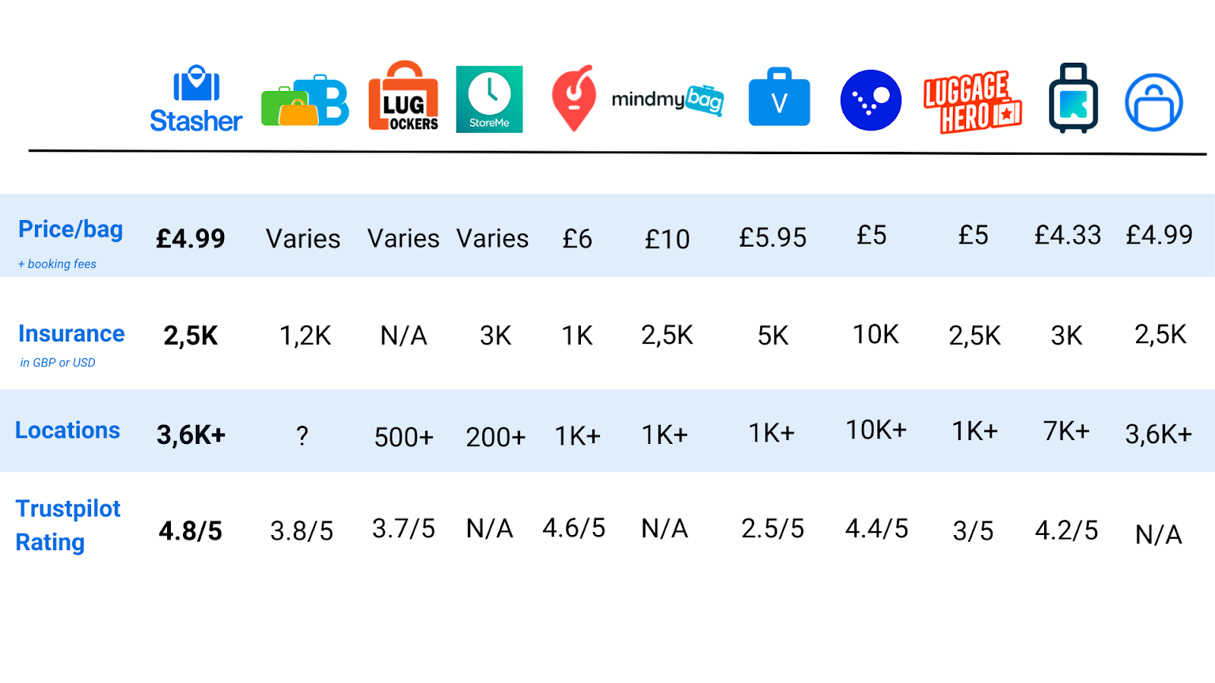Select the dark suitcase logo with teal arrow
Viewport: 1215px width, 683px height.
1073,99
